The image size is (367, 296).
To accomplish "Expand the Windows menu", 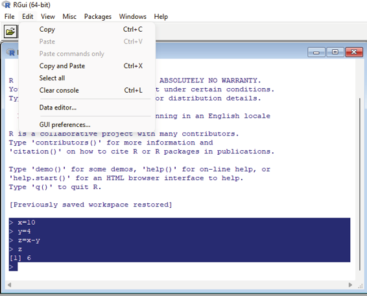I will pyautogui.click(x=132, y=17).
